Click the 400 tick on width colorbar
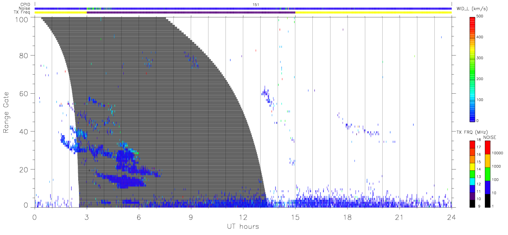This screenshot has height=235, width=508. (481, 37)
